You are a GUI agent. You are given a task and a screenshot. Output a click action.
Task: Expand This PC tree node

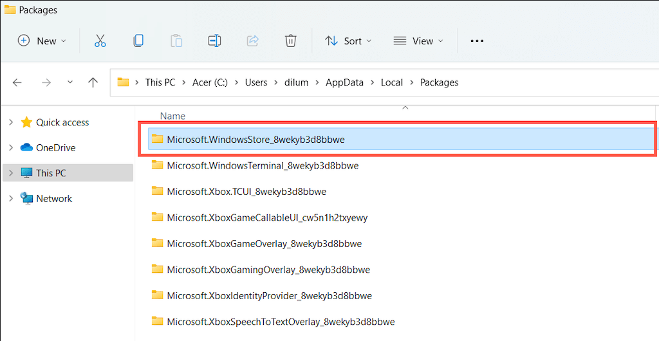[11, 173]
